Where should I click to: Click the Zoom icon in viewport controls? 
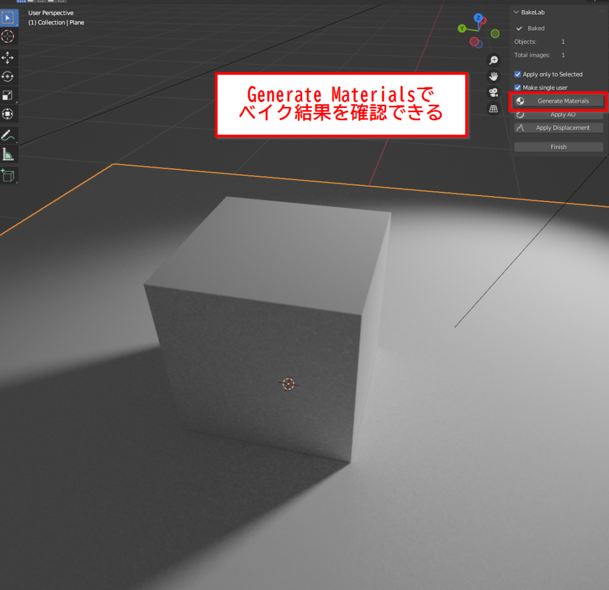[x=494, y=60]
